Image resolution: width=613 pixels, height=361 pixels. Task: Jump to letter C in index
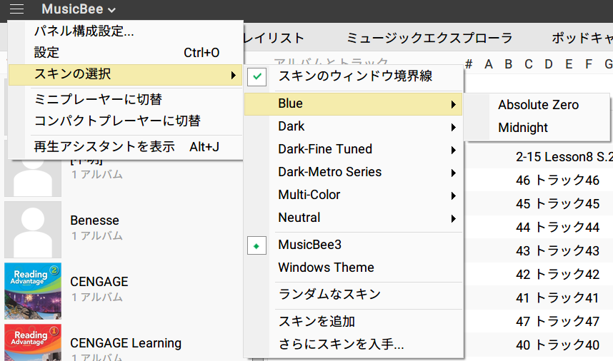(529, 64)
